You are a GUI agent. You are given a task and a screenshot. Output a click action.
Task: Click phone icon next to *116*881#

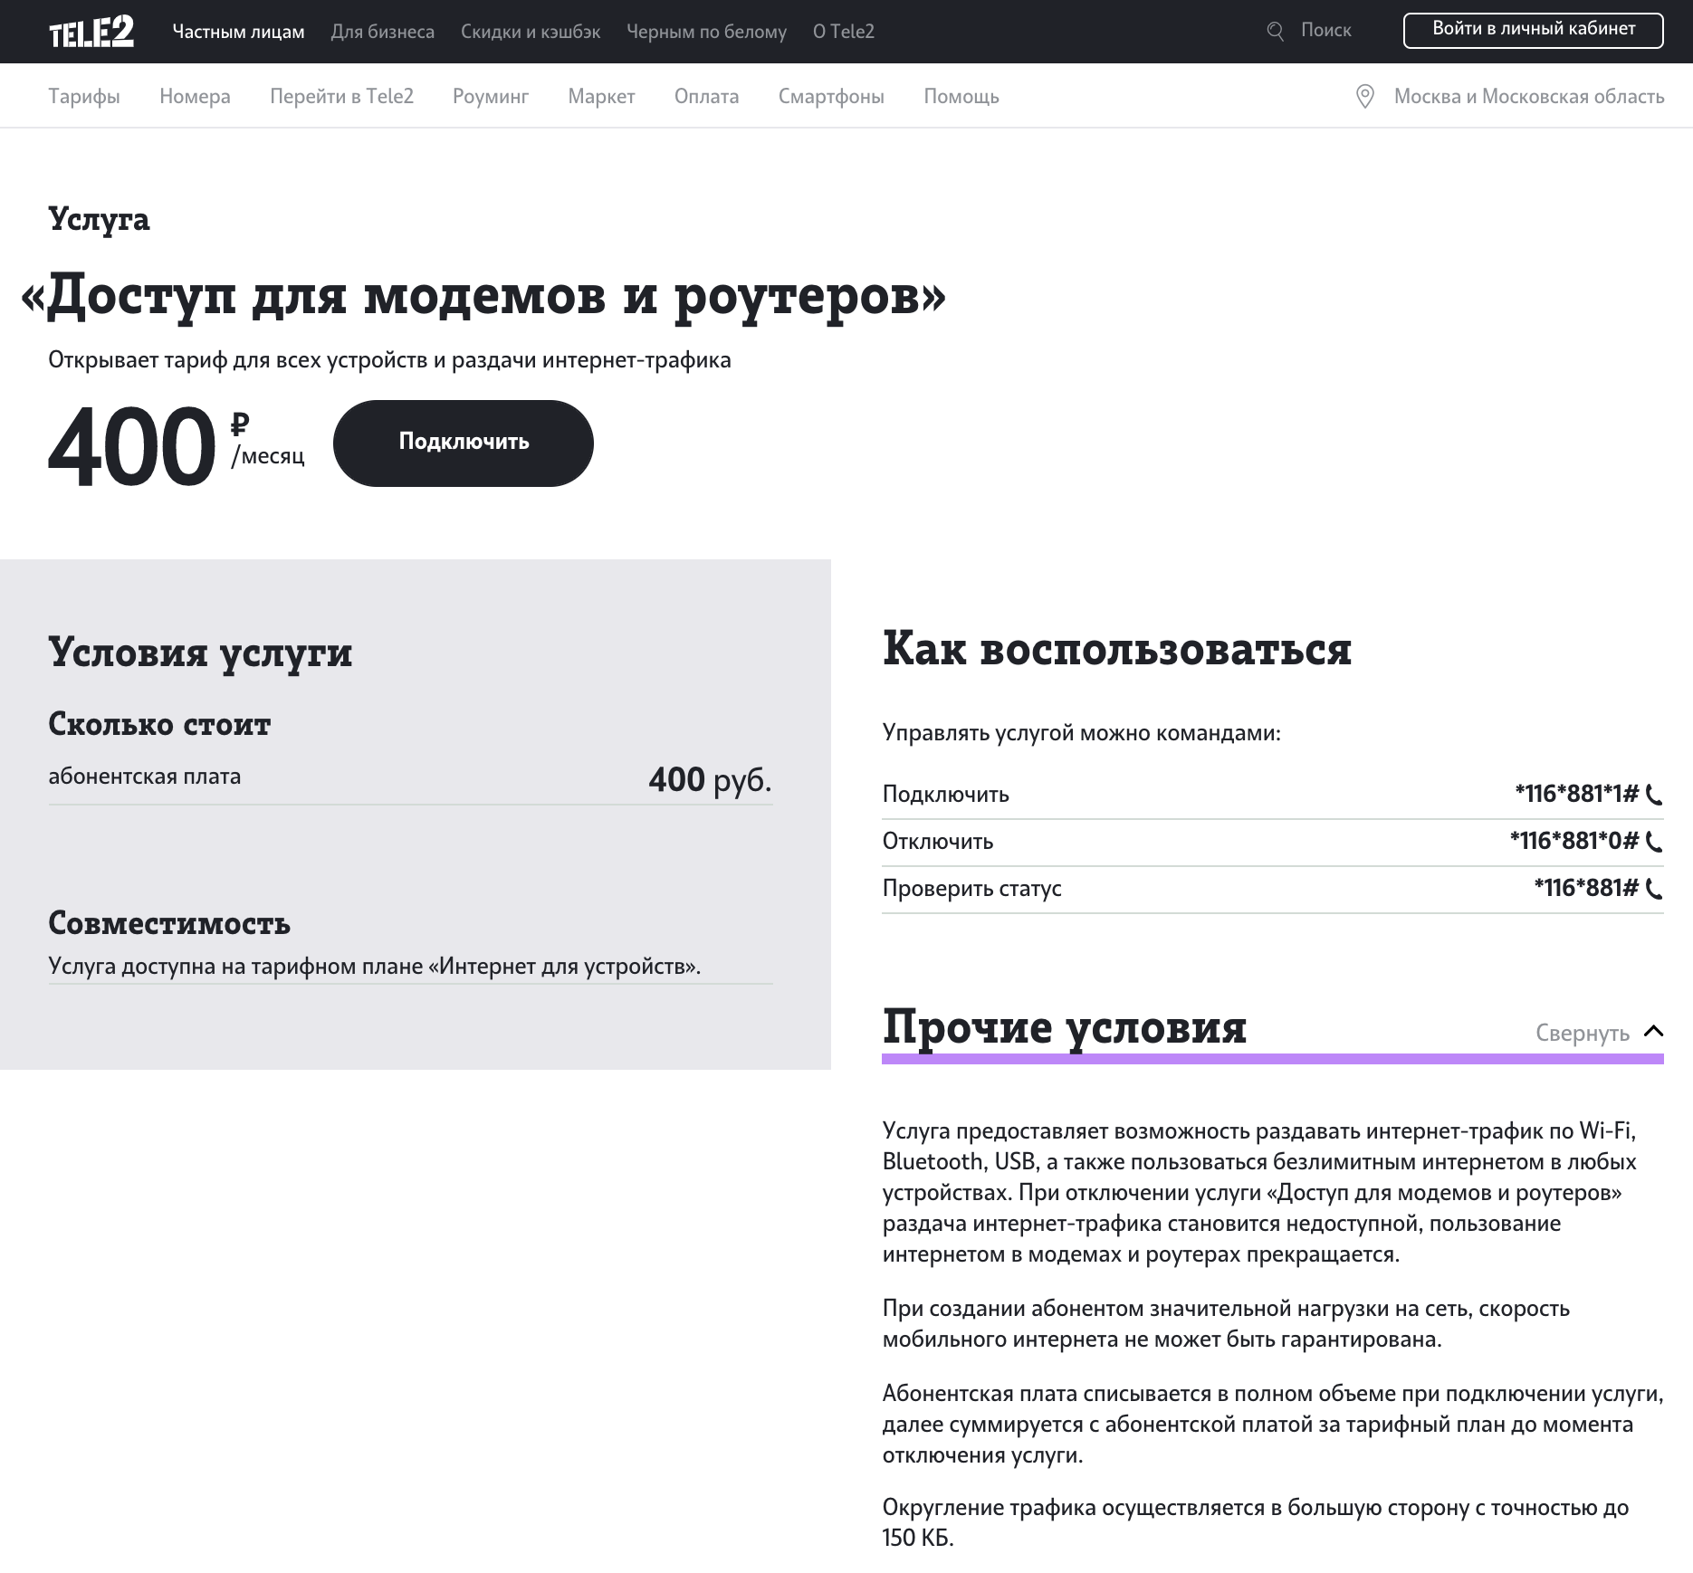point(1654,889)
